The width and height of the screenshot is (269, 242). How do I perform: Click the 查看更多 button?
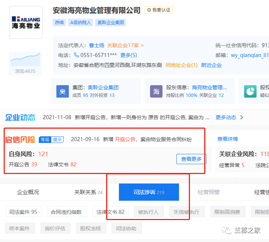point(191,159)
